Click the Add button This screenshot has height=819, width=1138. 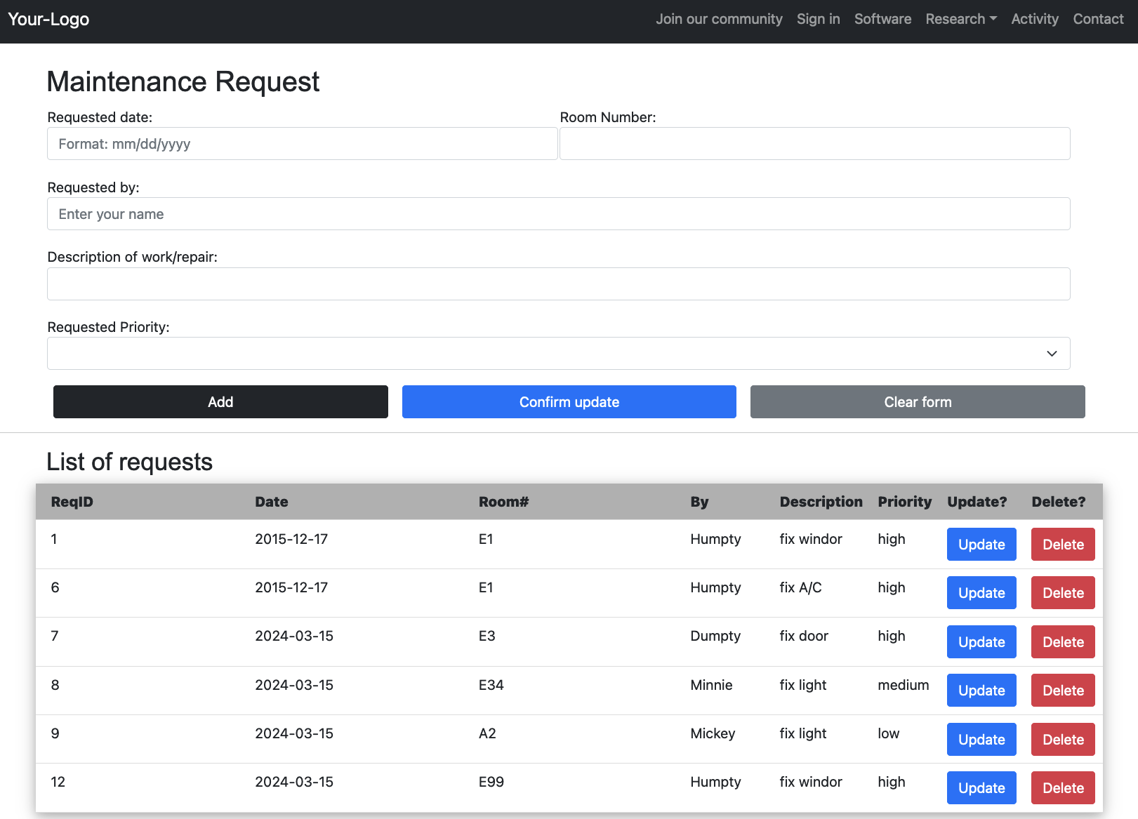(220, 401)
